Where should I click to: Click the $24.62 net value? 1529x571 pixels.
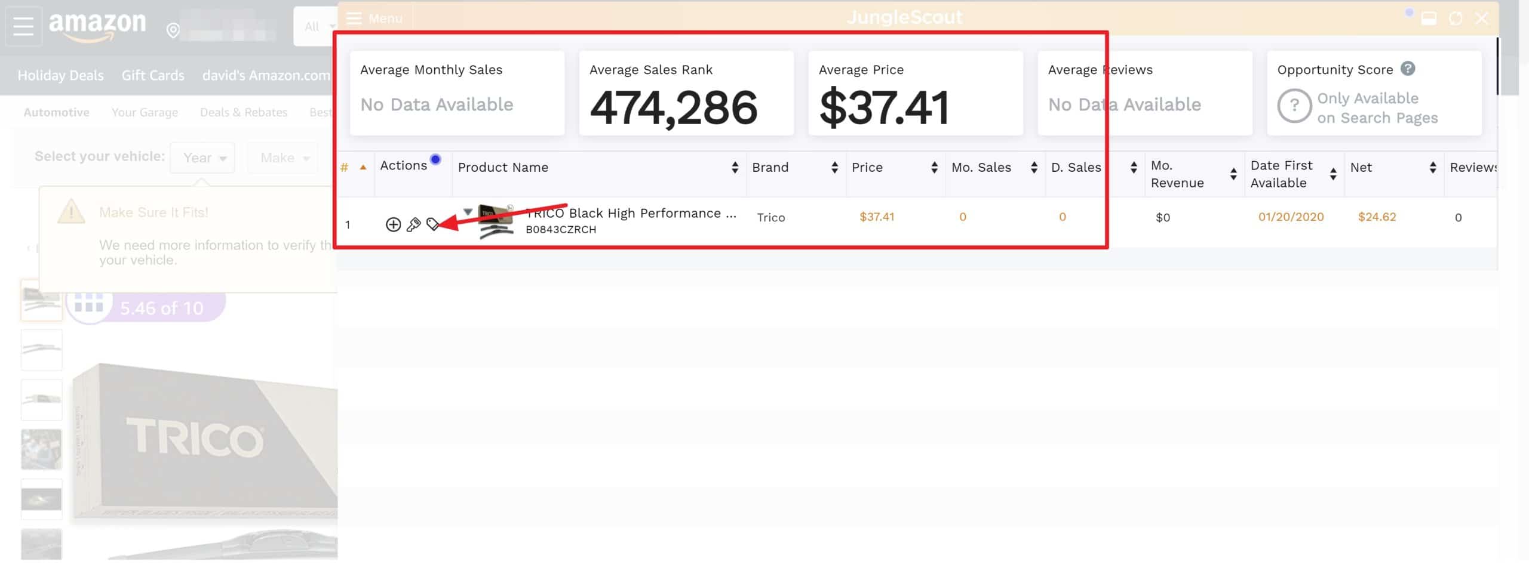1377,217
